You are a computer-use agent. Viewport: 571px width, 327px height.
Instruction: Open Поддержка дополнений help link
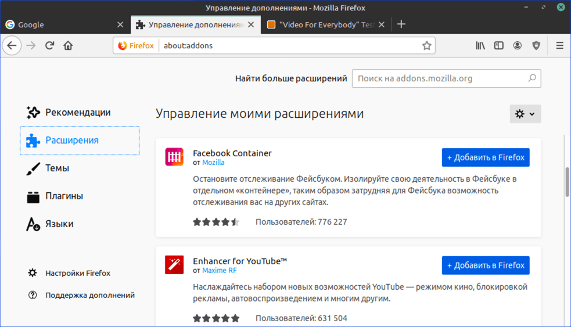[81, 295]
